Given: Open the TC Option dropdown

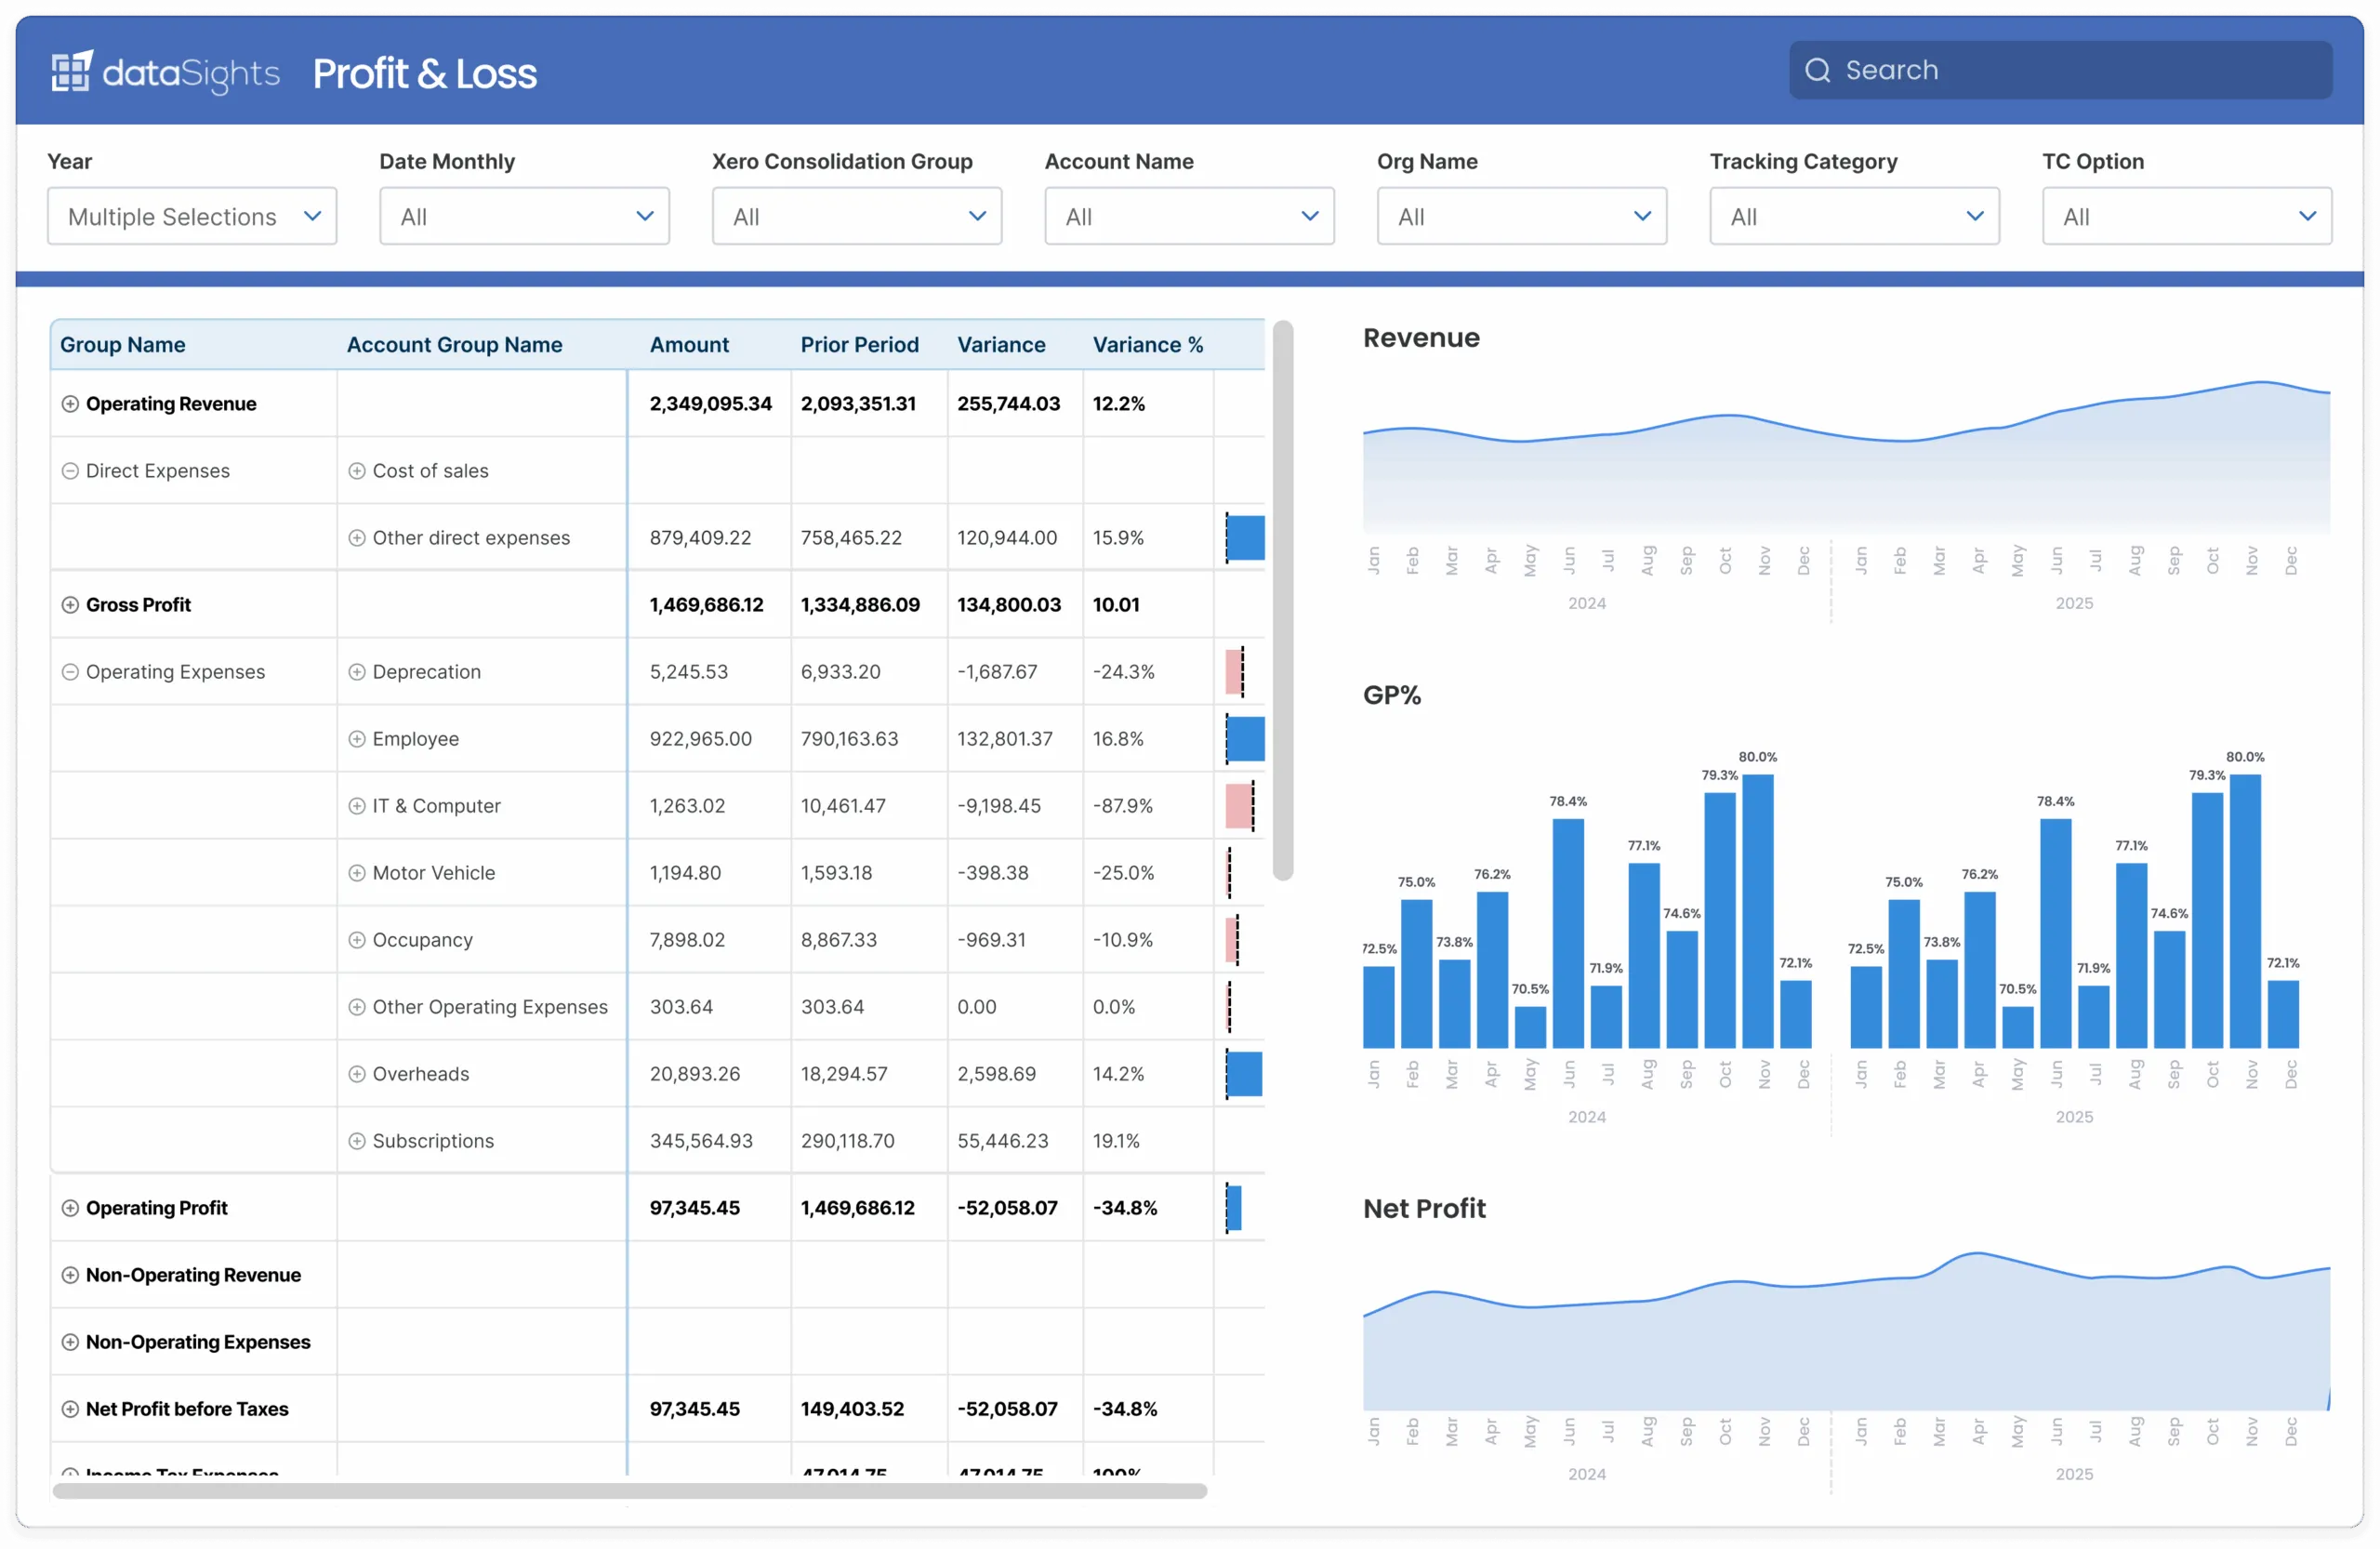Looking at the screenshot, I should click(x=2187, y=216).
